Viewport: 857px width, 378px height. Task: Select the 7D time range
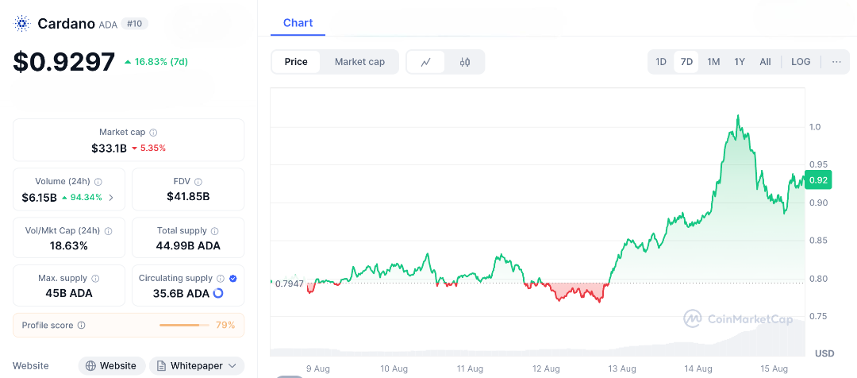[x=686, y=62]
